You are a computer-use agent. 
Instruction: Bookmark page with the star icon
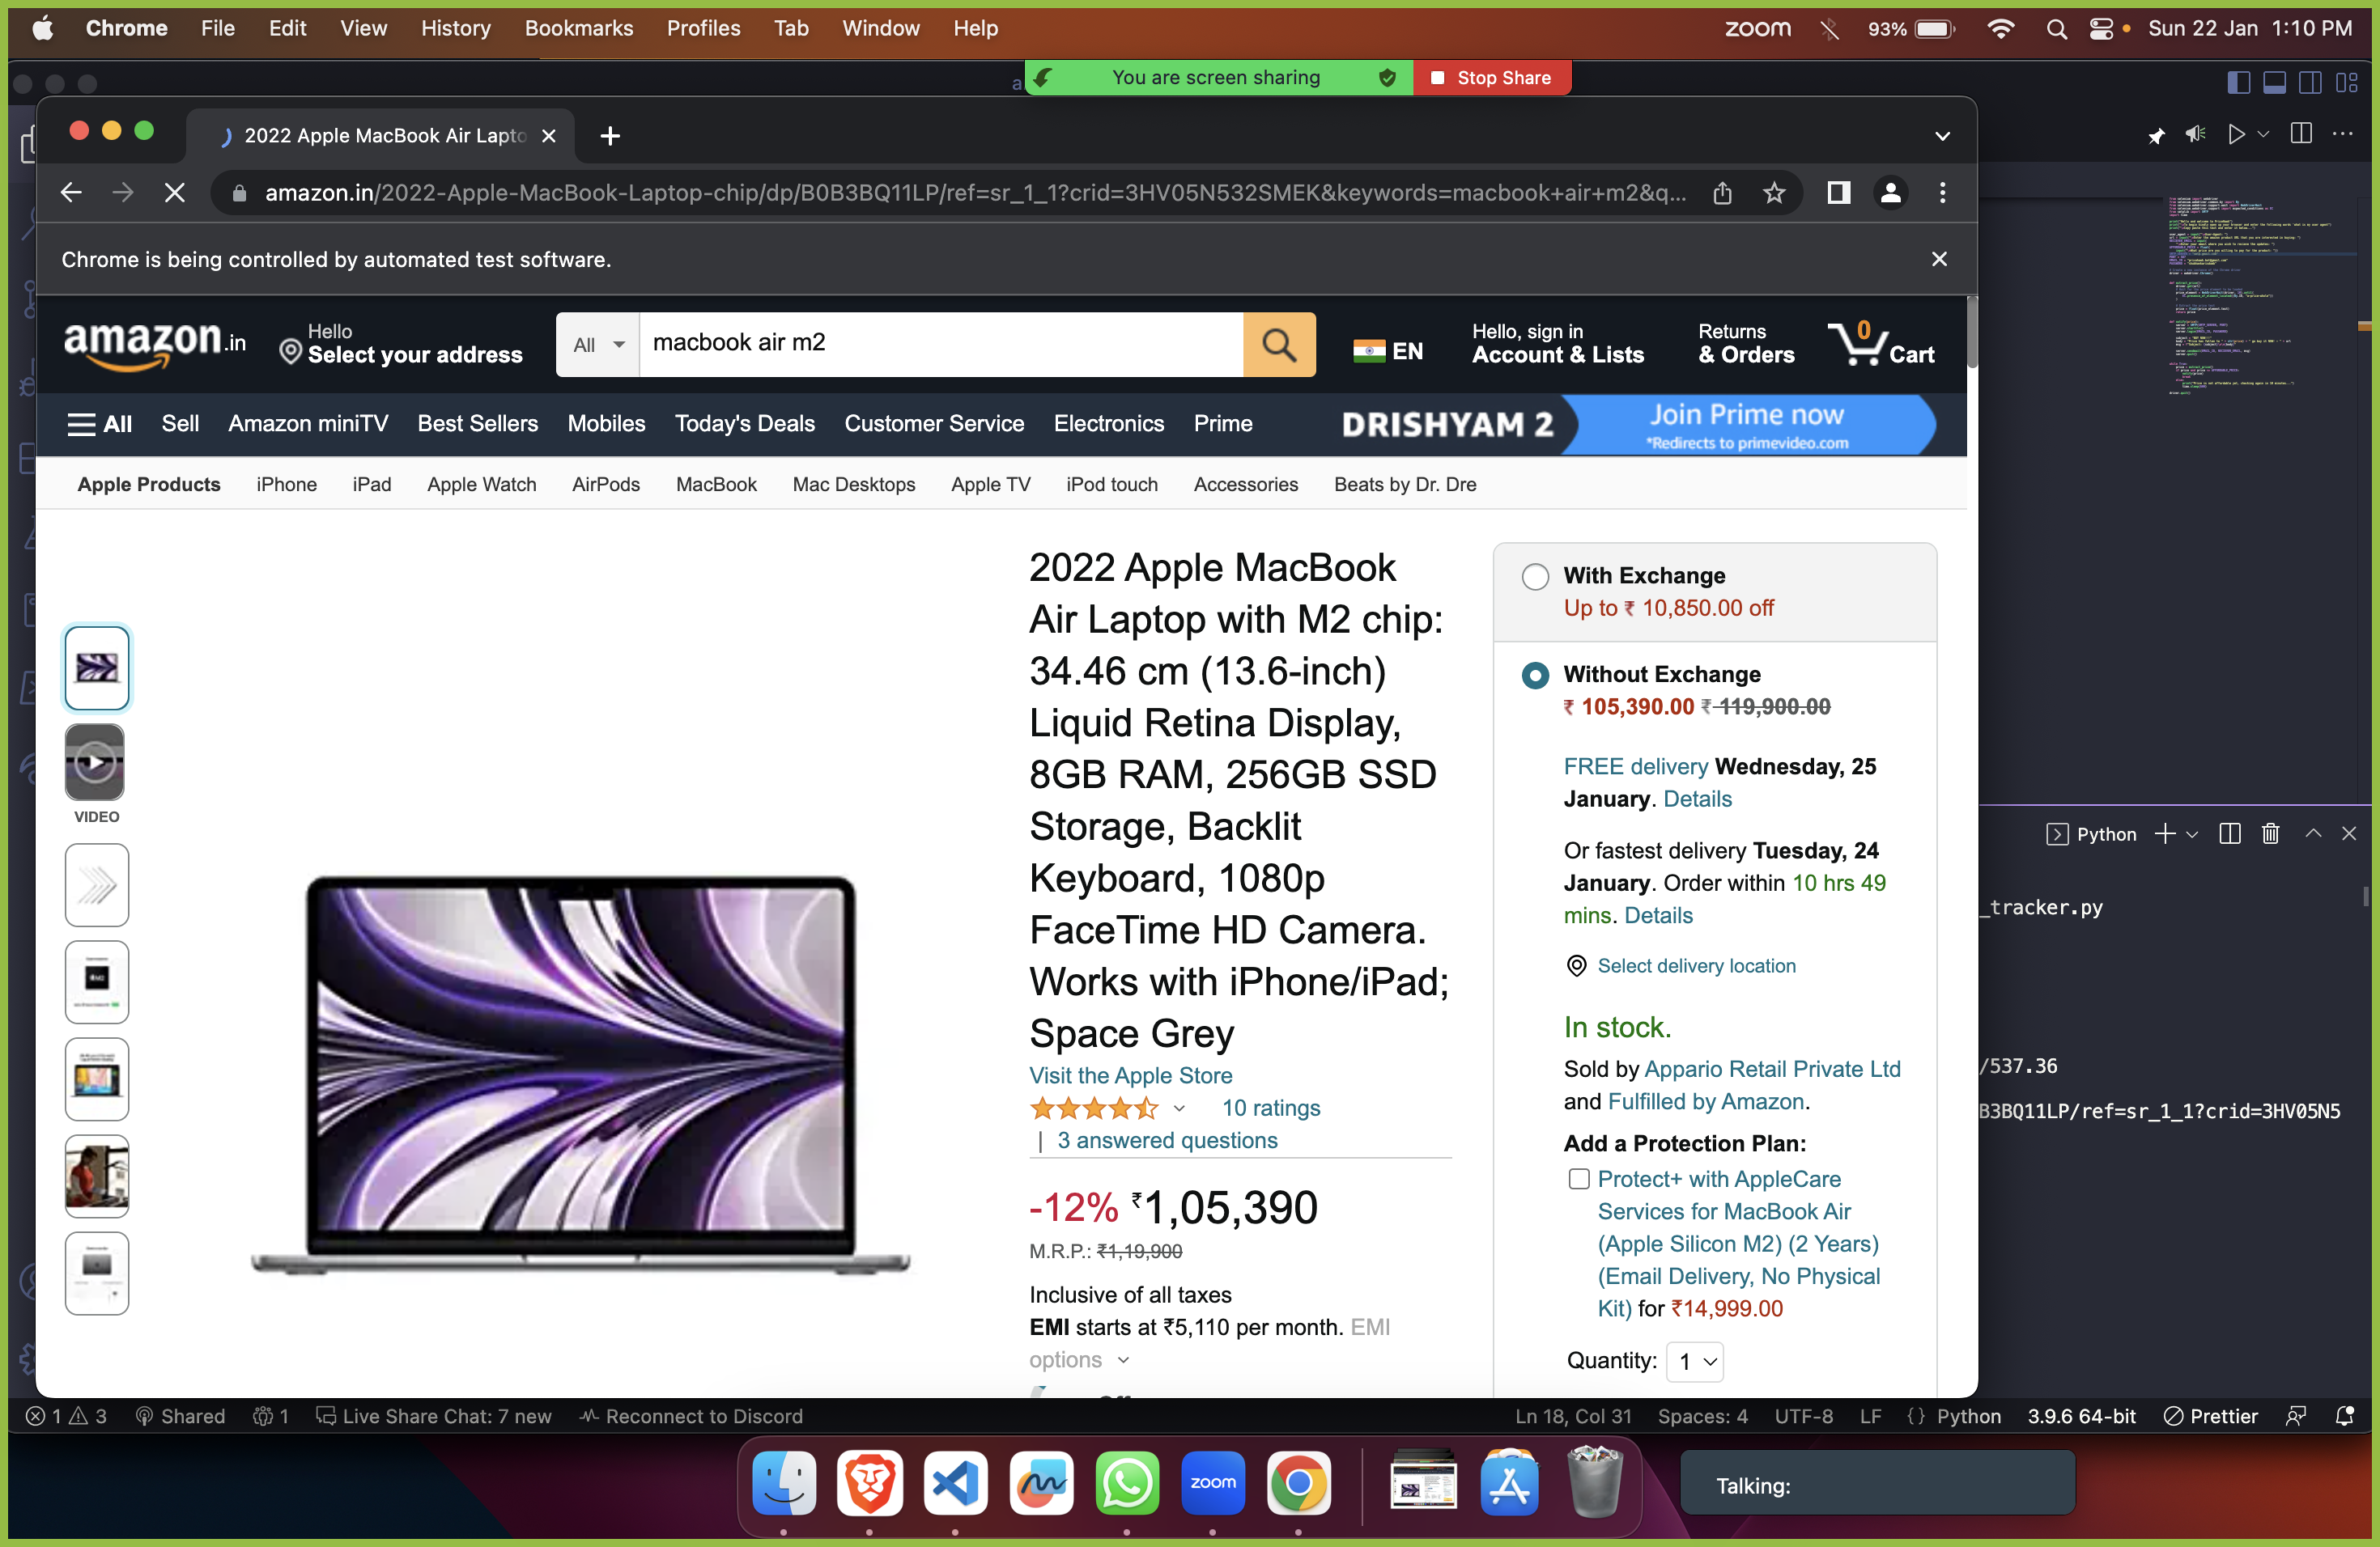tap(1773, 193)
